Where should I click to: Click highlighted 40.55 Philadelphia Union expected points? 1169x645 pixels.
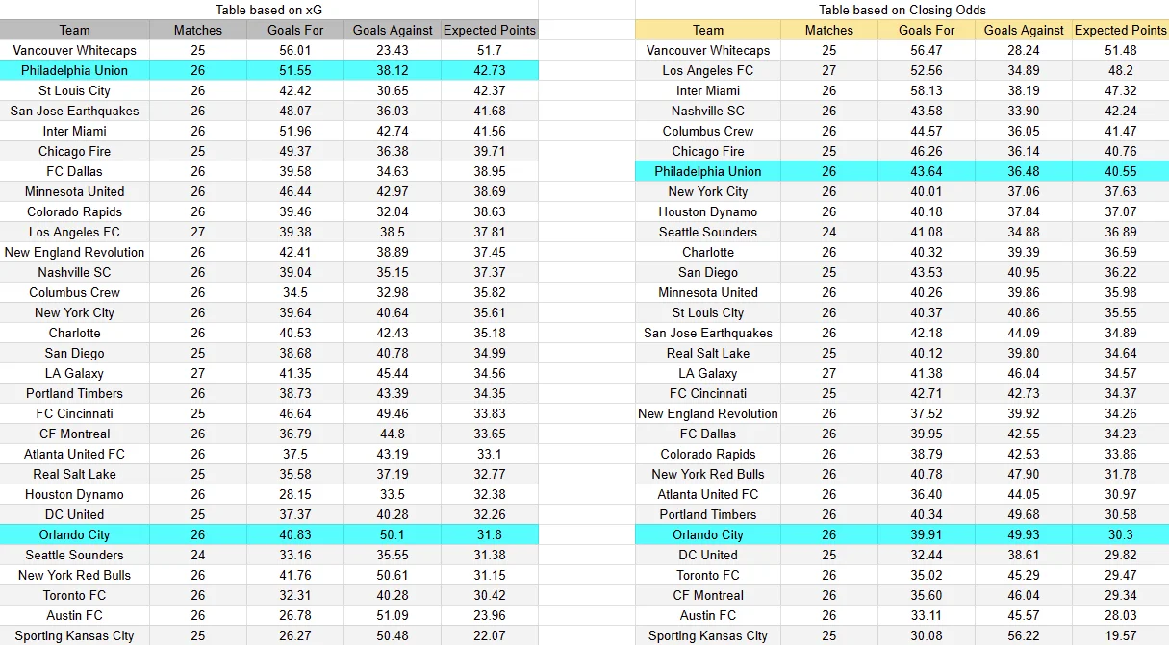coord(1120,171)
